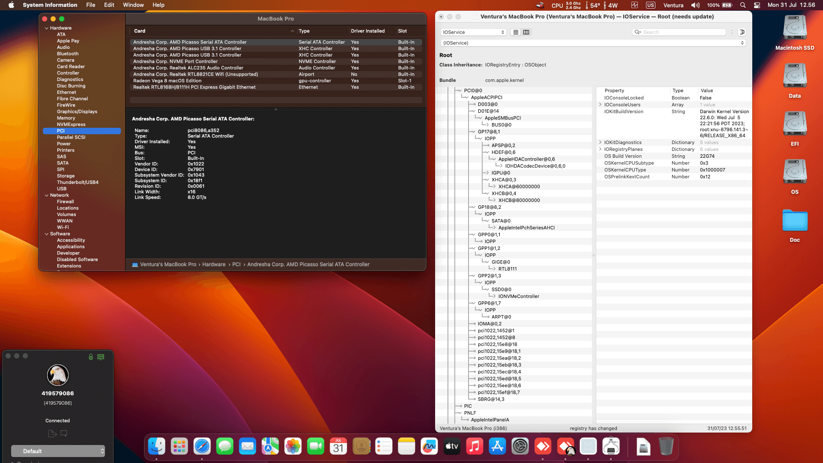
Task: Select IONVMeController in registry tree
Action: coord(519,296)
